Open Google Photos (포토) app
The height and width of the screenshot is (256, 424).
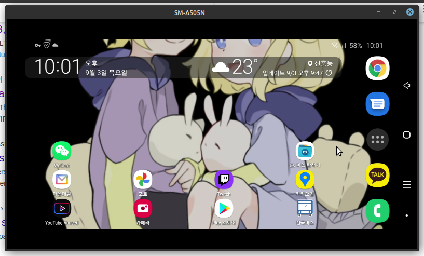pyautogui.click(x=143, y=180)
